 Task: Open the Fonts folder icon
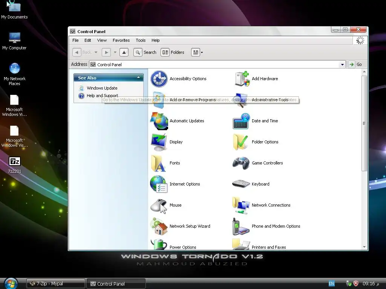point(158,163)
